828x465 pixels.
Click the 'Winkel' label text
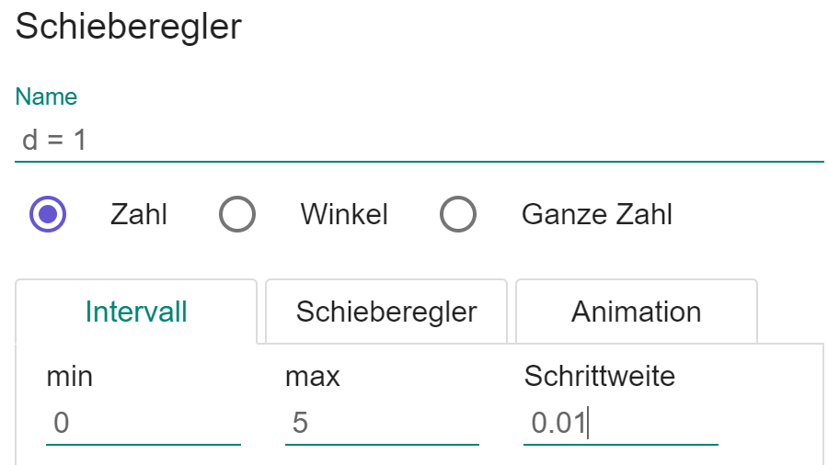coord(344,215)
